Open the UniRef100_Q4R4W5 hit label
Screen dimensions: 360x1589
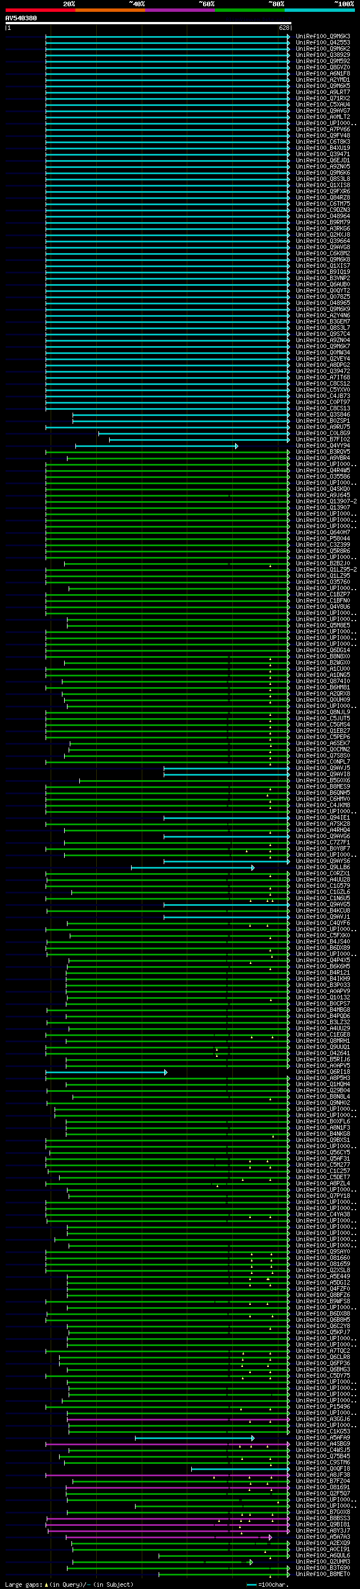tap(323, 471)
